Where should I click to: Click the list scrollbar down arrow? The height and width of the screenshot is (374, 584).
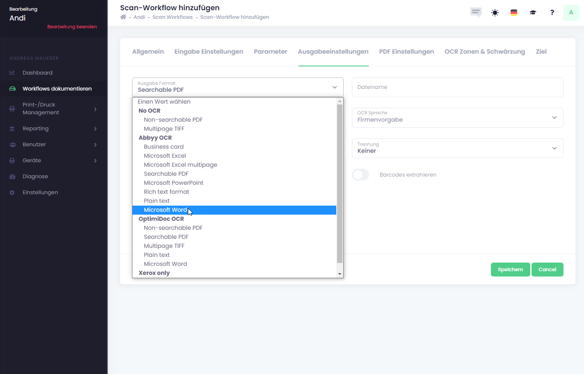click(x=340, y=274)
